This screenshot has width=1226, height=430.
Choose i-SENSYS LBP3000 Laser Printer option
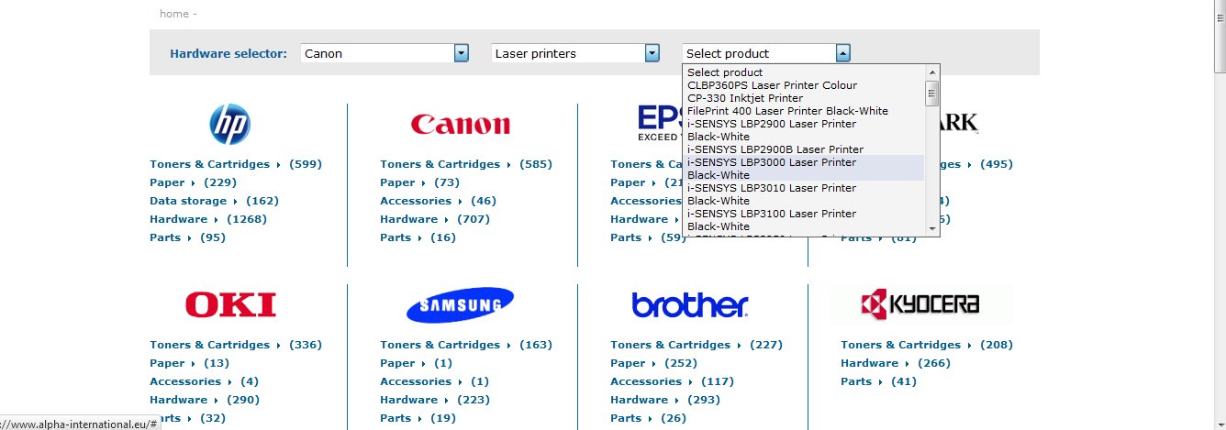(x=804, y=169)
